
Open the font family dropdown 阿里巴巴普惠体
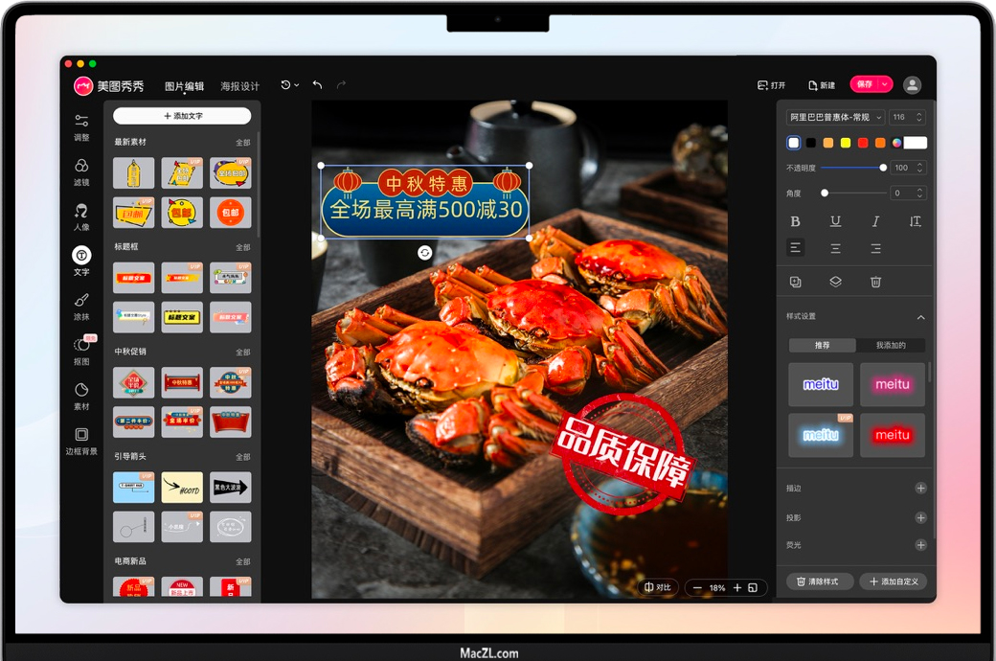835,117
